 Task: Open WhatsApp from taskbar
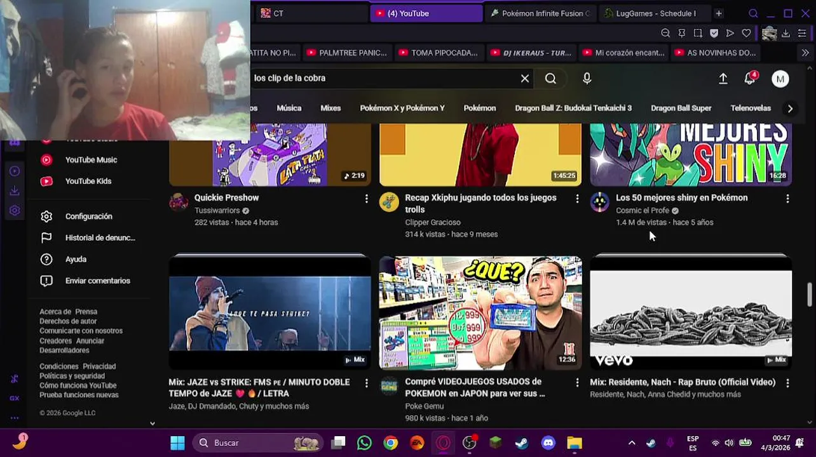pos(364,443)
